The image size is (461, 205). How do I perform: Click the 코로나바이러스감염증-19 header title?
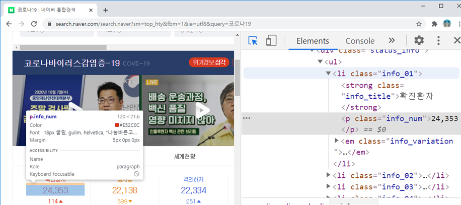tap(71, 63)
